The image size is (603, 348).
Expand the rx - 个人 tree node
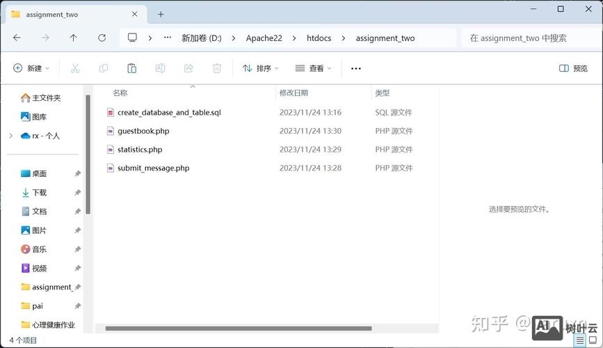coord(10,136)
